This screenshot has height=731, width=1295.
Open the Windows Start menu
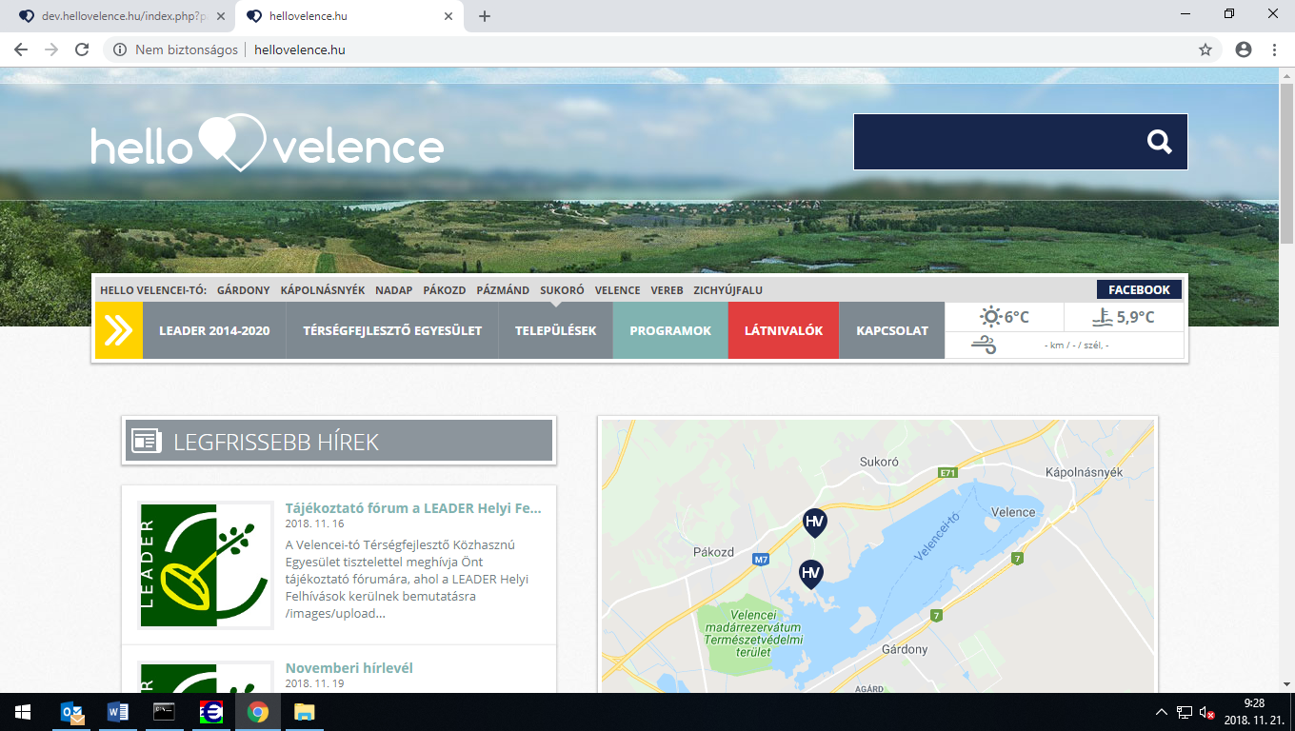[x=23, y=712]
